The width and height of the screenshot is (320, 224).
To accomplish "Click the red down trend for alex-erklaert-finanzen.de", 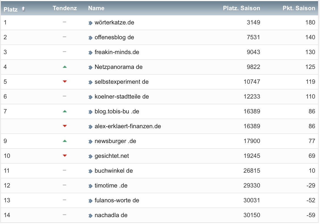I will point(65,126).
